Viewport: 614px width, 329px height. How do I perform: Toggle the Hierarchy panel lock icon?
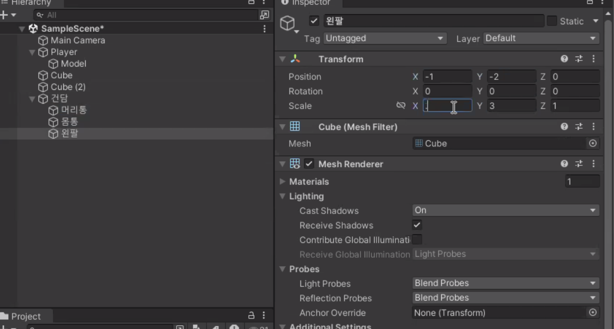251,2
